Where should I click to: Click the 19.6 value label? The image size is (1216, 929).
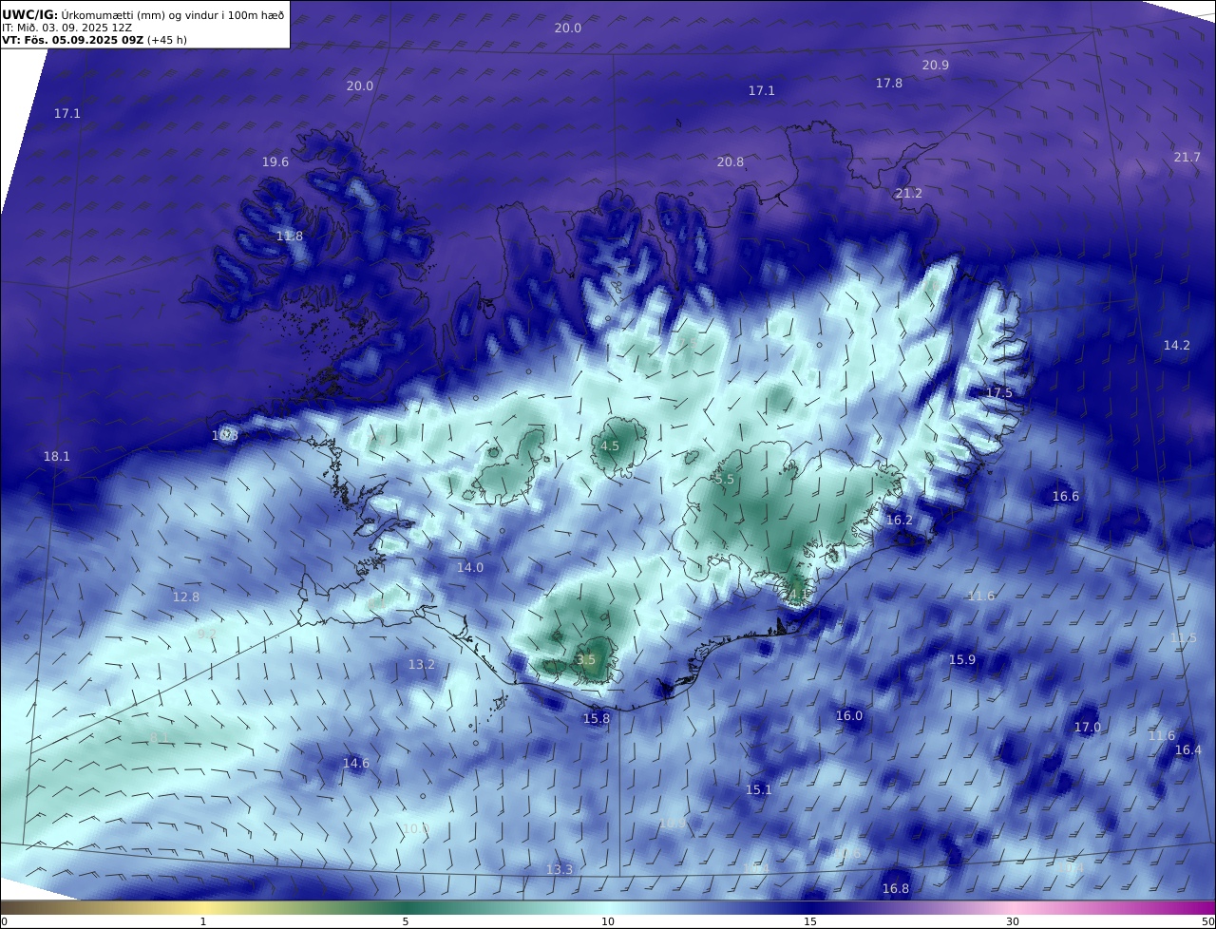point(275,162)
